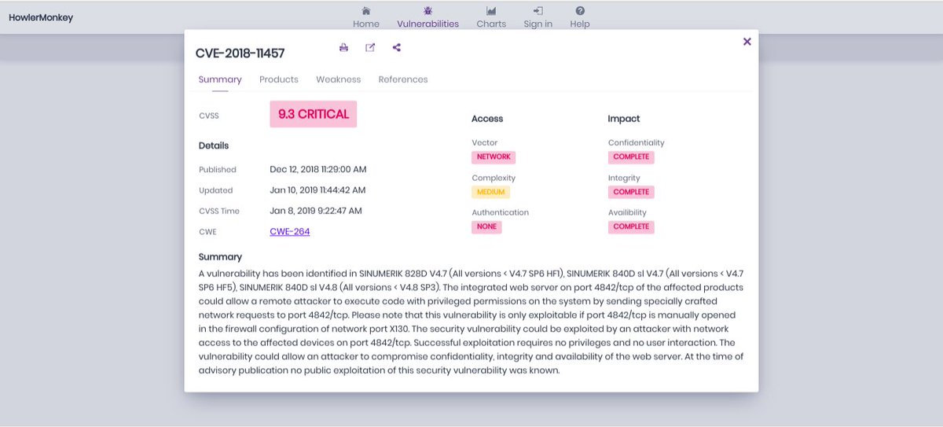Image resolution: width=943 pixels, height=427 pixels.
Task: Click the NETWORK vector badge
Action: [x=494, y=156]
